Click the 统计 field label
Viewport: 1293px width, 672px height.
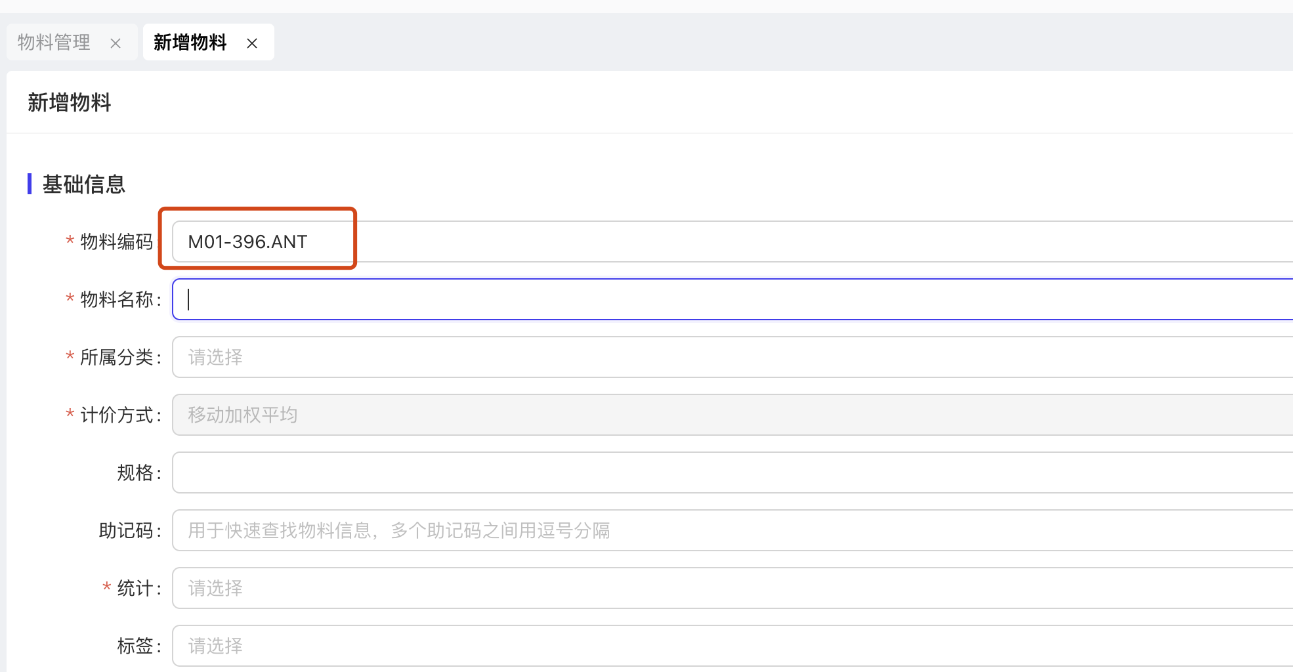coord(135,588)
